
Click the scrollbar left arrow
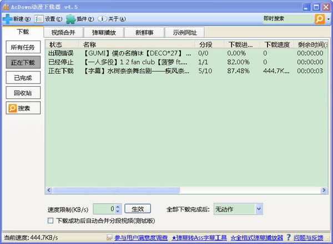click(49, 190)
